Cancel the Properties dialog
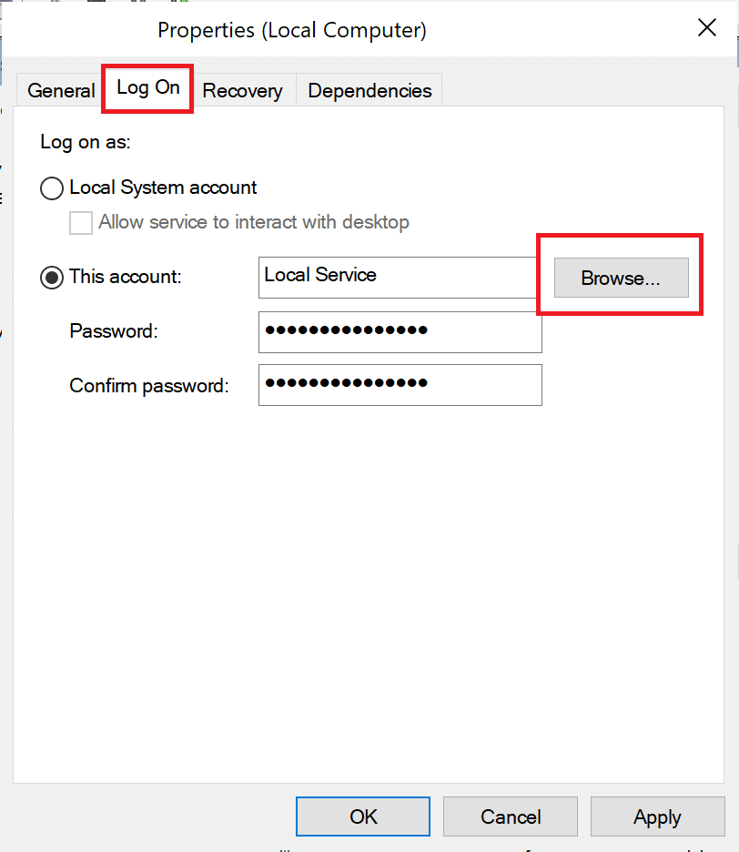Image resolution: width=739 pixels, height=852 pixels. pos(511,816)
